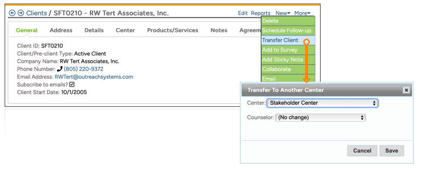The height and width of the screenshot is (173, 432).
Task: Choose Transfer Client from the menu
Action: [x=280, y=40]
